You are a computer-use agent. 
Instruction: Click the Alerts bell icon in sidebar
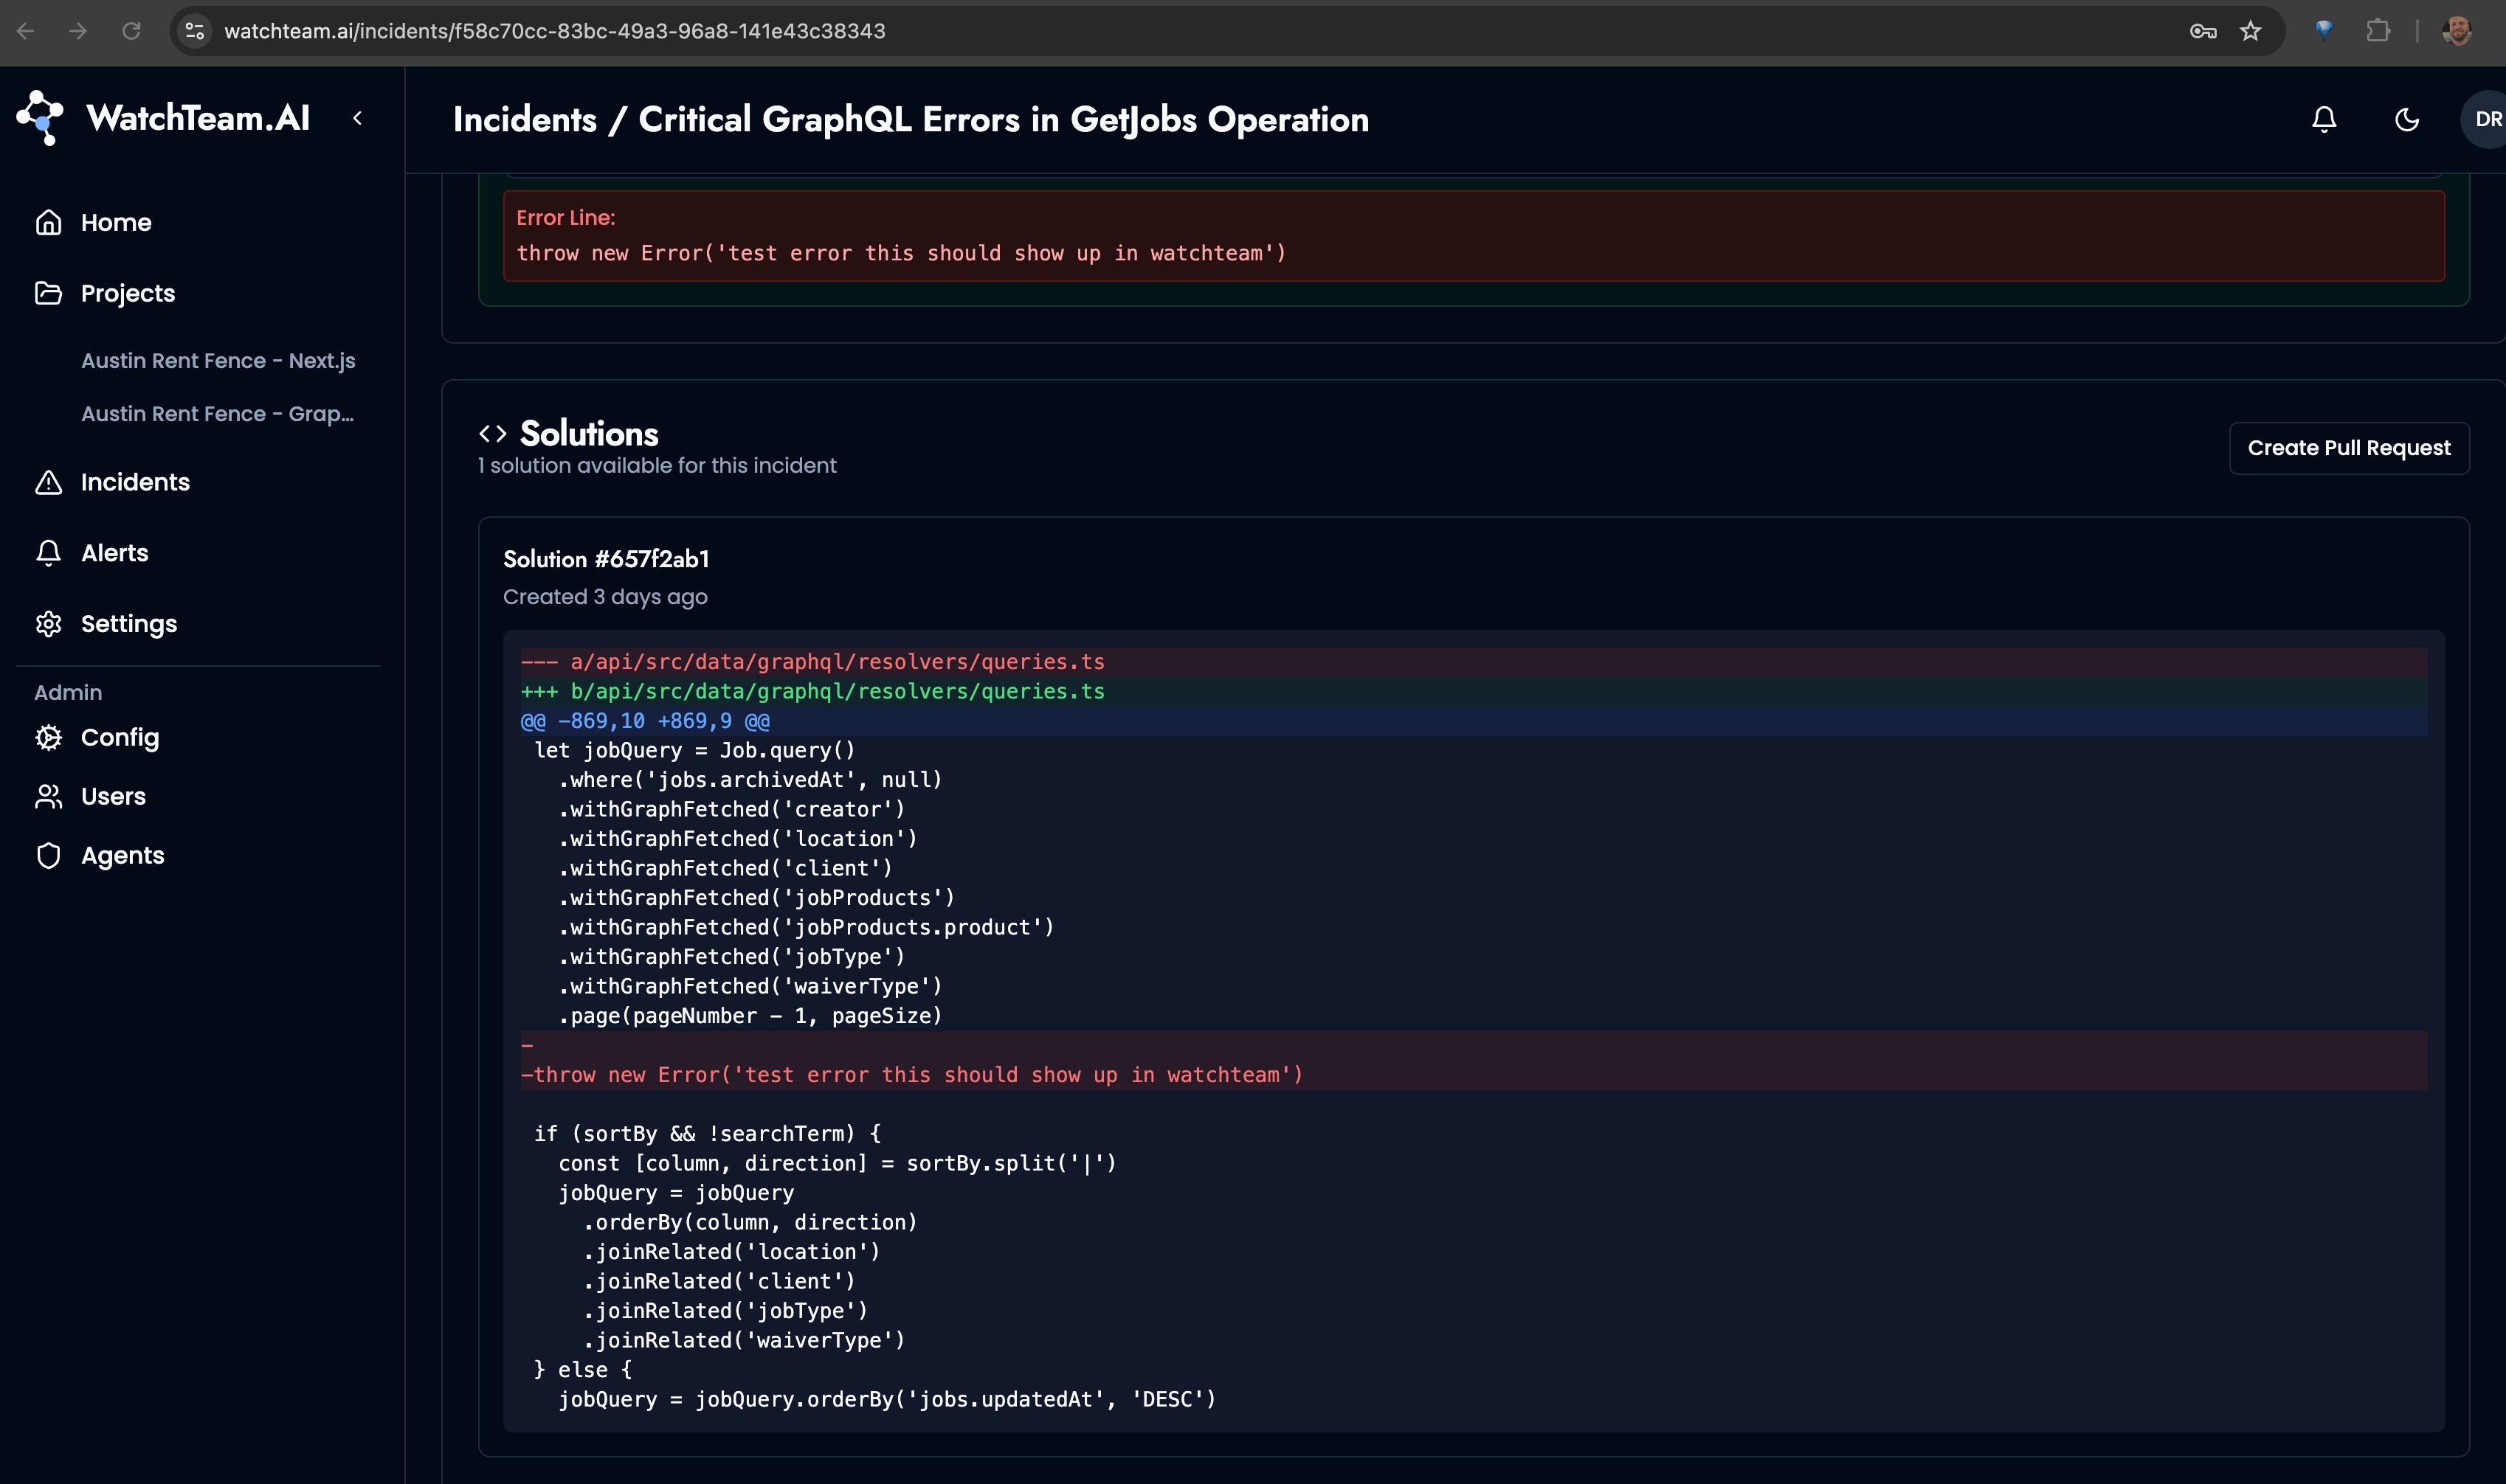pyautogui.click(x=48, y=553)
